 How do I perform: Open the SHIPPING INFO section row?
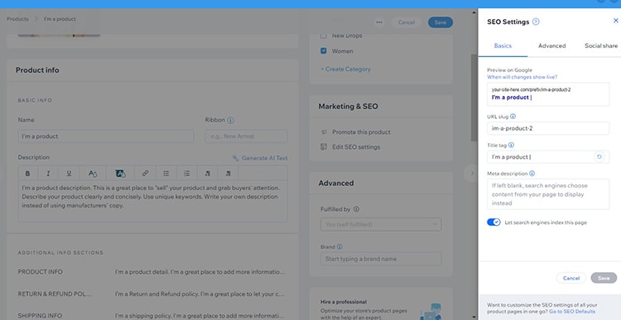tap(152, 316)
